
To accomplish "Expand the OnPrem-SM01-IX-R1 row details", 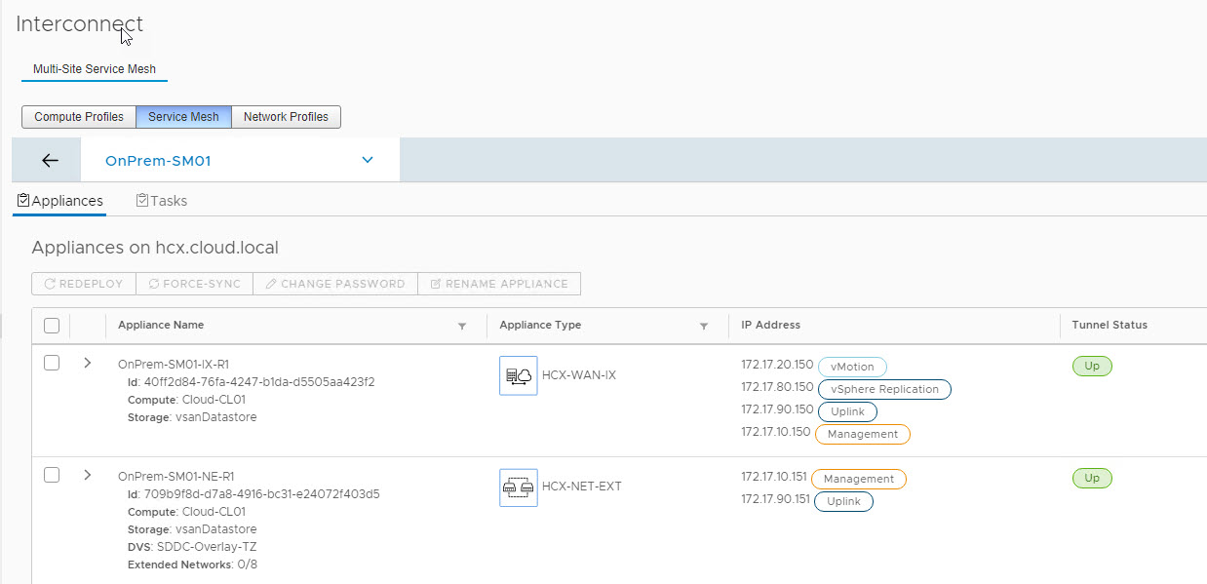I will 88,363.
